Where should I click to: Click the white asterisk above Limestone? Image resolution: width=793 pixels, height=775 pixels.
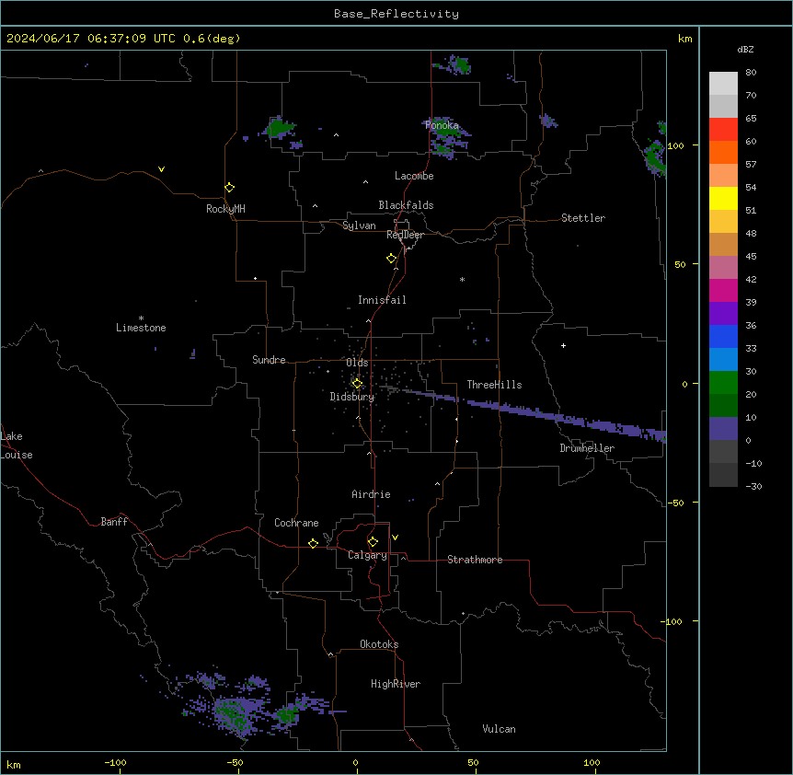(141, 318)
